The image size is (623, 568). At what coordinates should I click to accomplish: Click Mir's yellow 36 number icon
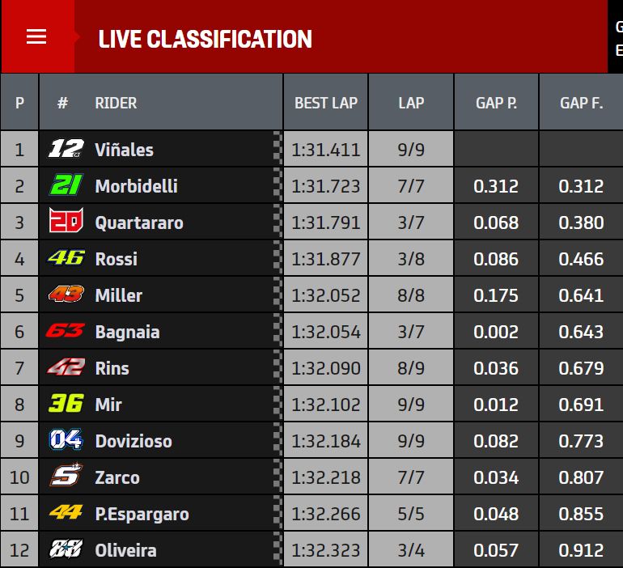[x=66, y=404]
